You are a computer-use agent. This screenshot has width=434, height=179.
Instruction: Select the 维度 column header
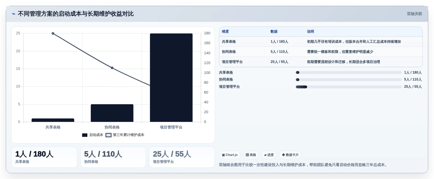(225, 31)
